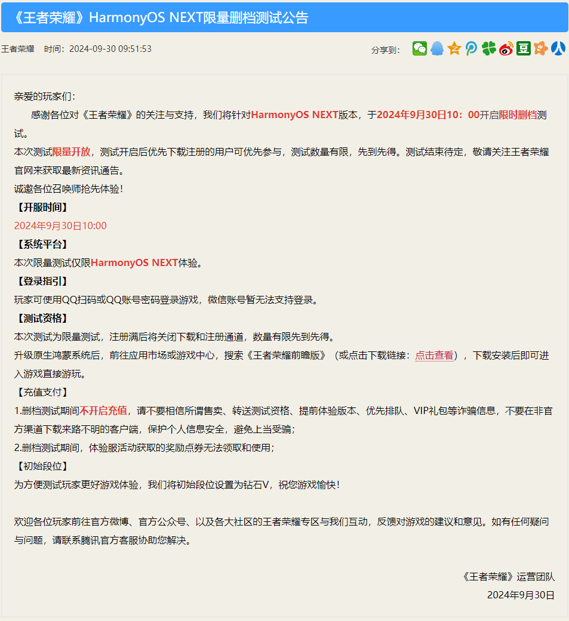
Task: Click the 王者荣耀 author label under title
Action: pyautogui.click(x=18, y=49)
